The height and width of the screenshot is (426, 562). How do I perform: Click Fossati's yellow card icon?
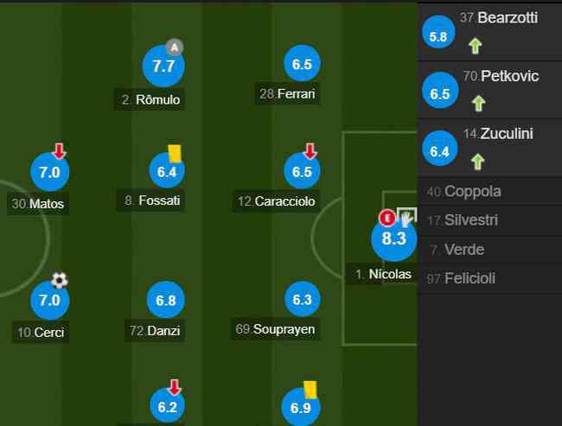[175, 153]
